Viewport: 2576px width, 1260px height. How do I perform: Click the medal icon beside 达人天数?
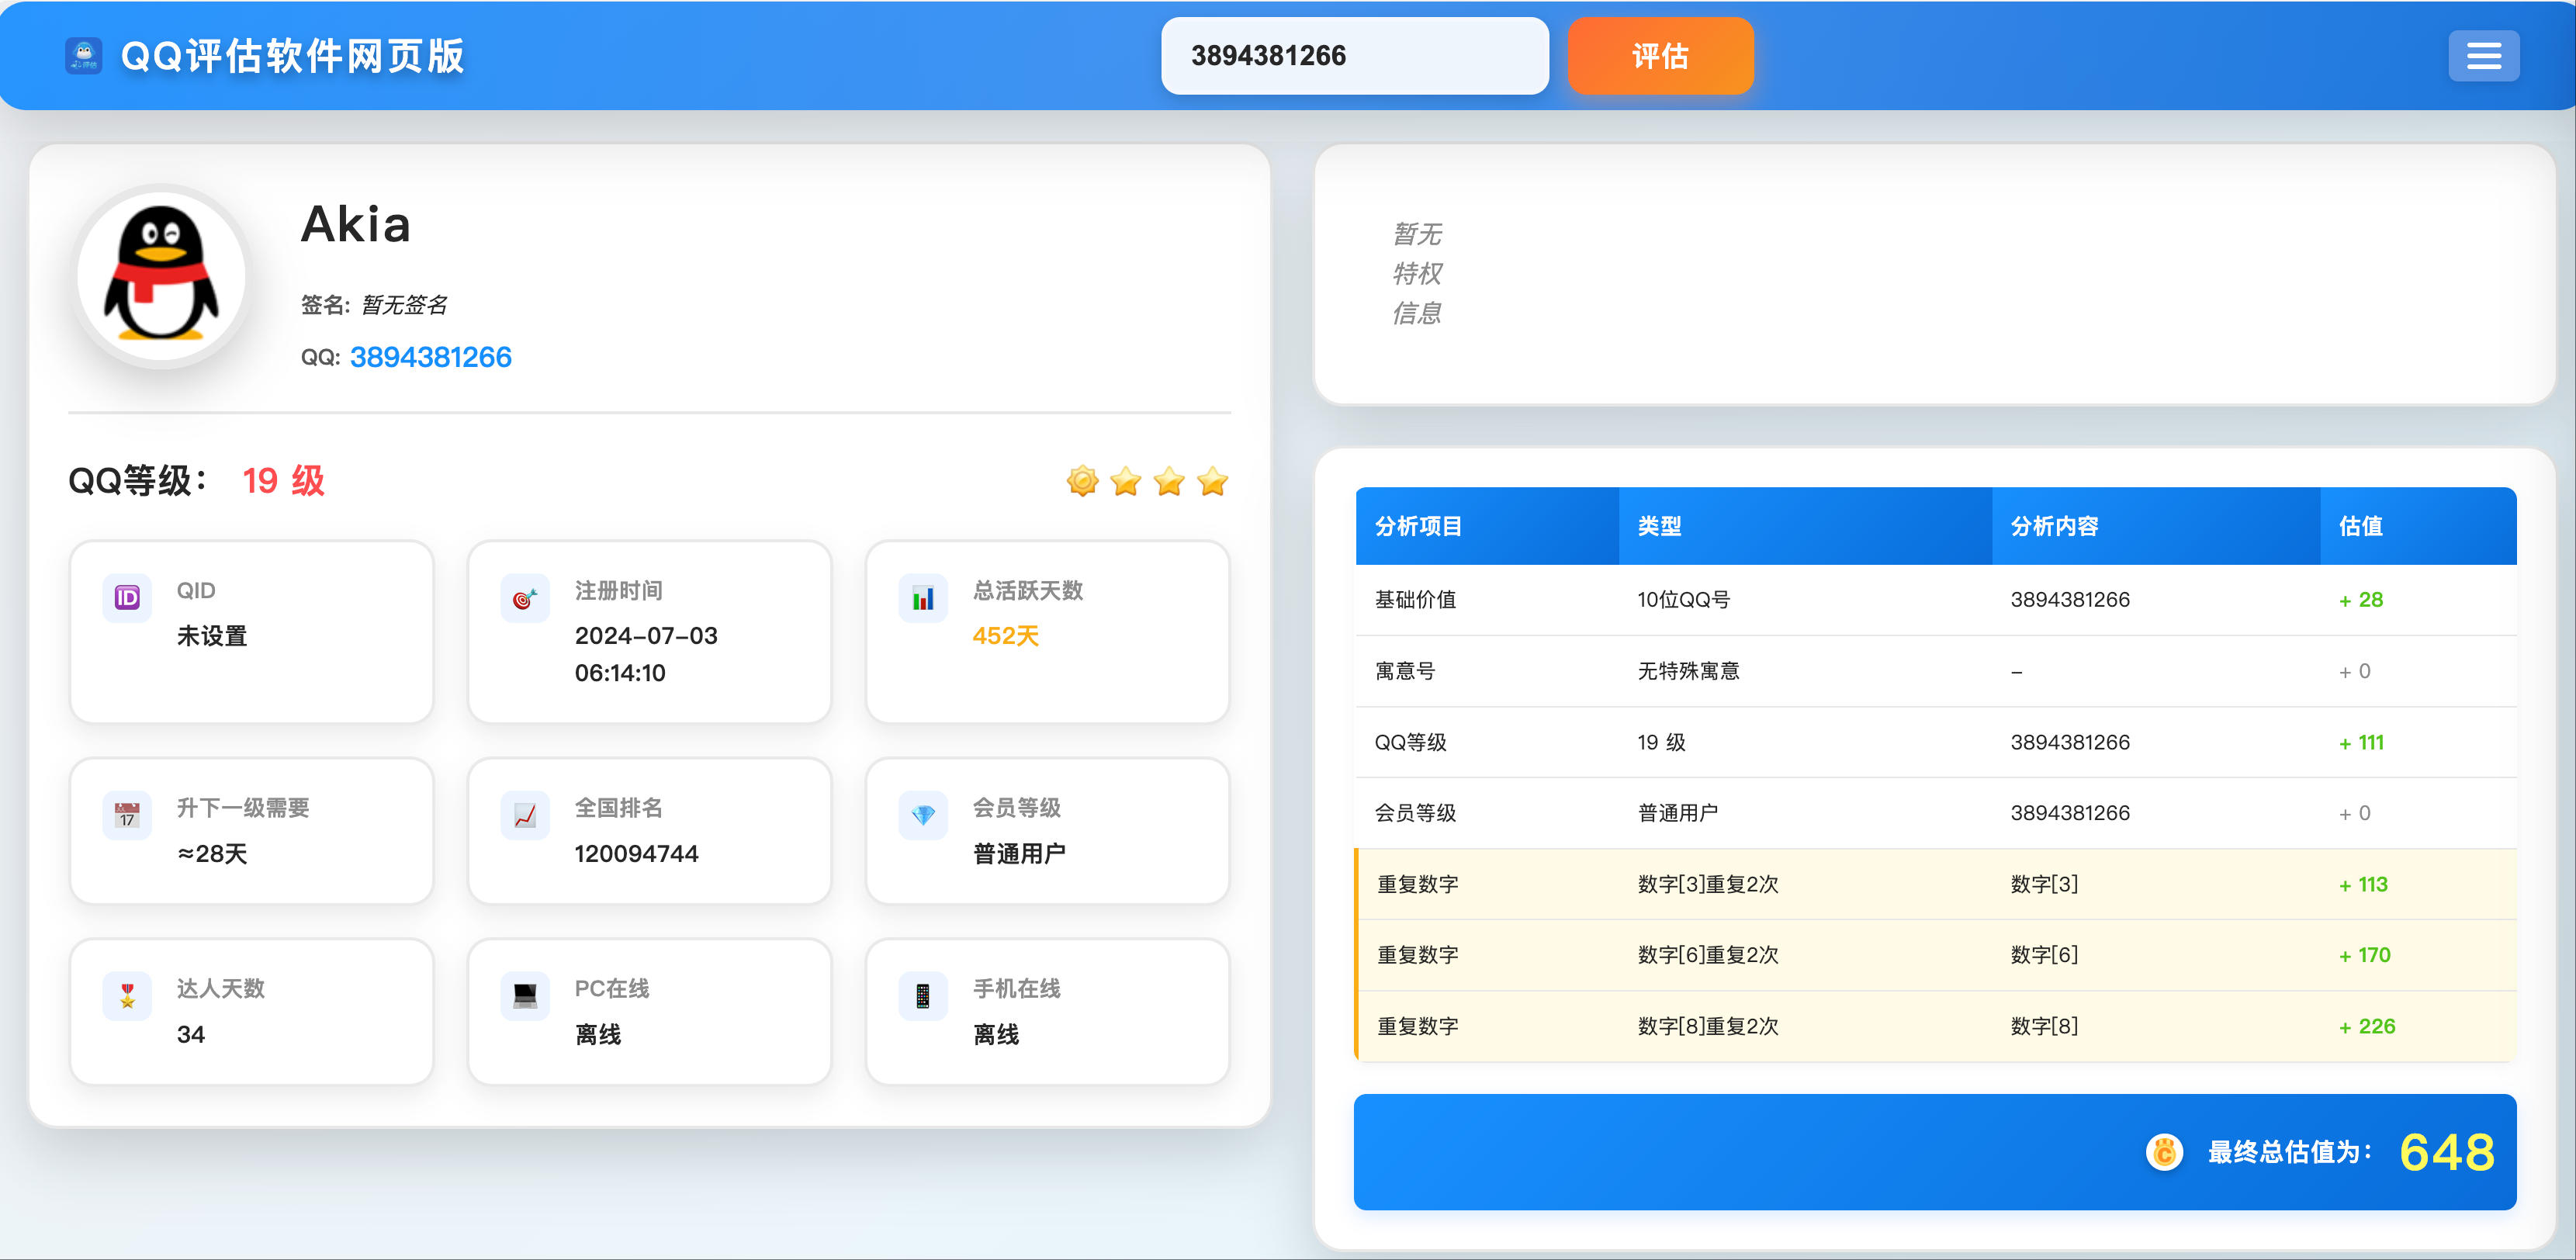(127, 996)
